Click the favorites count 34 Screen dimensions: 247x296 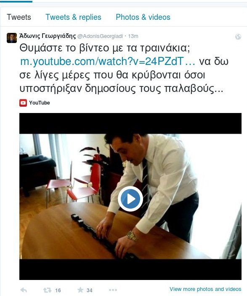coord(89,290)
